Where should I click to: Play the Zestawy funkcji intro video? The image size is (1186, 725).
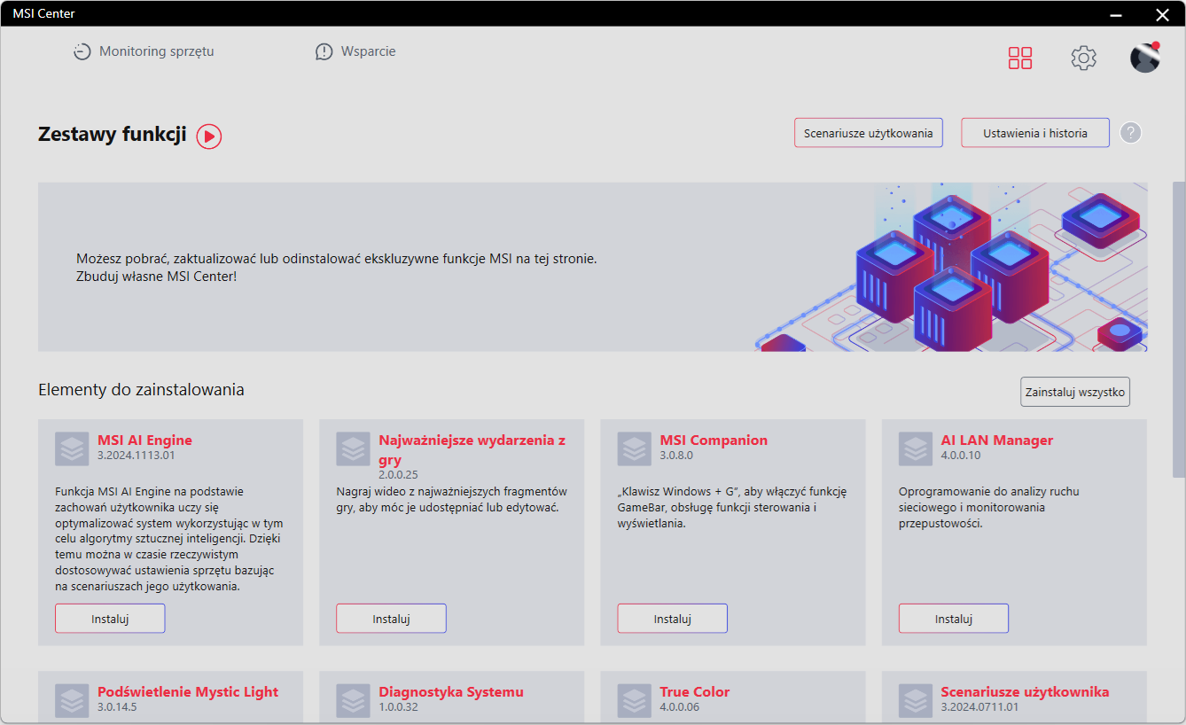(x=209, y=136)
